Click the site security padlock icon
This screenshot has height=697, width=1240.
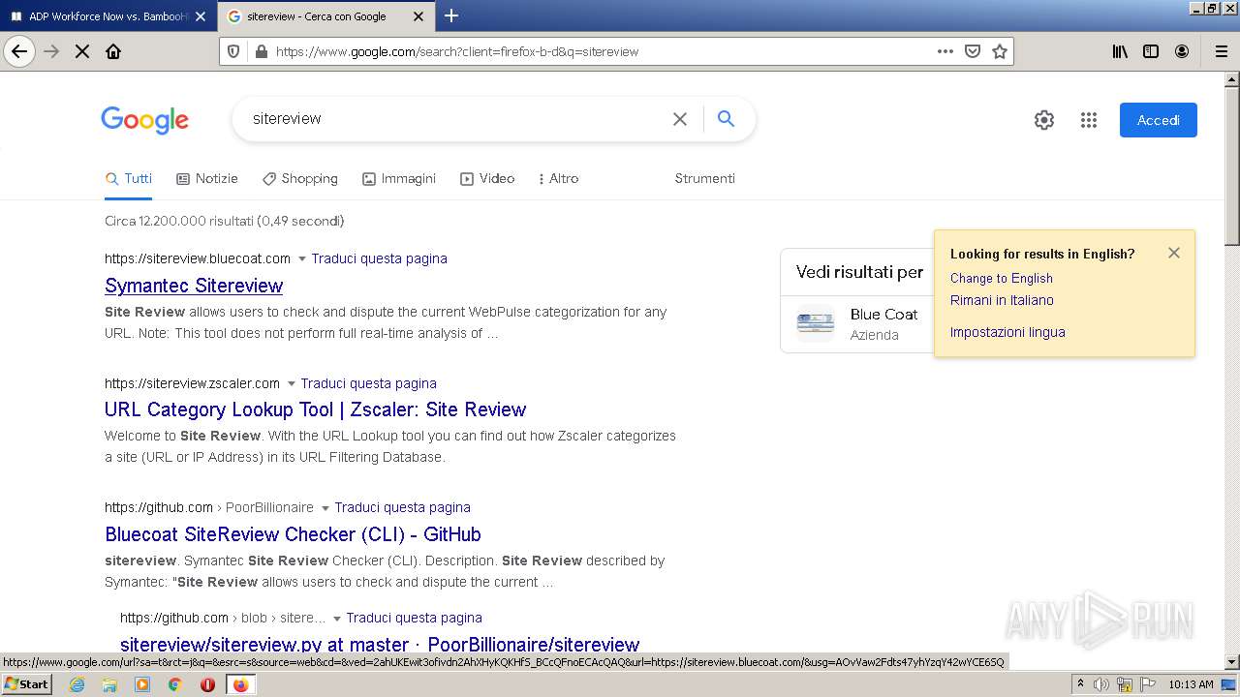coord(260,51)
